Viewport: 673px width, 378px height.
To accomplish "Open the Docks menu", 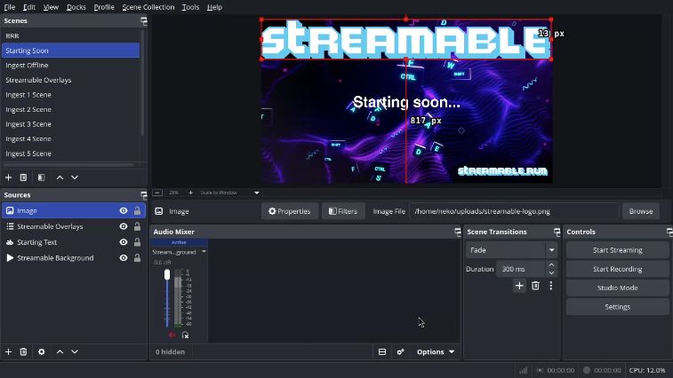I will pyautogui.click(x=76, y=7).
